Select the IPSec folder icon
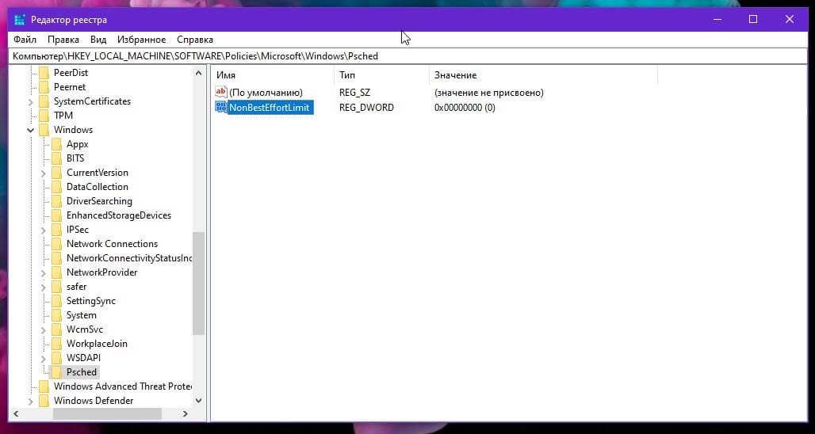The width and height of the screenshot is (815, 434). [x=56, y=230]
